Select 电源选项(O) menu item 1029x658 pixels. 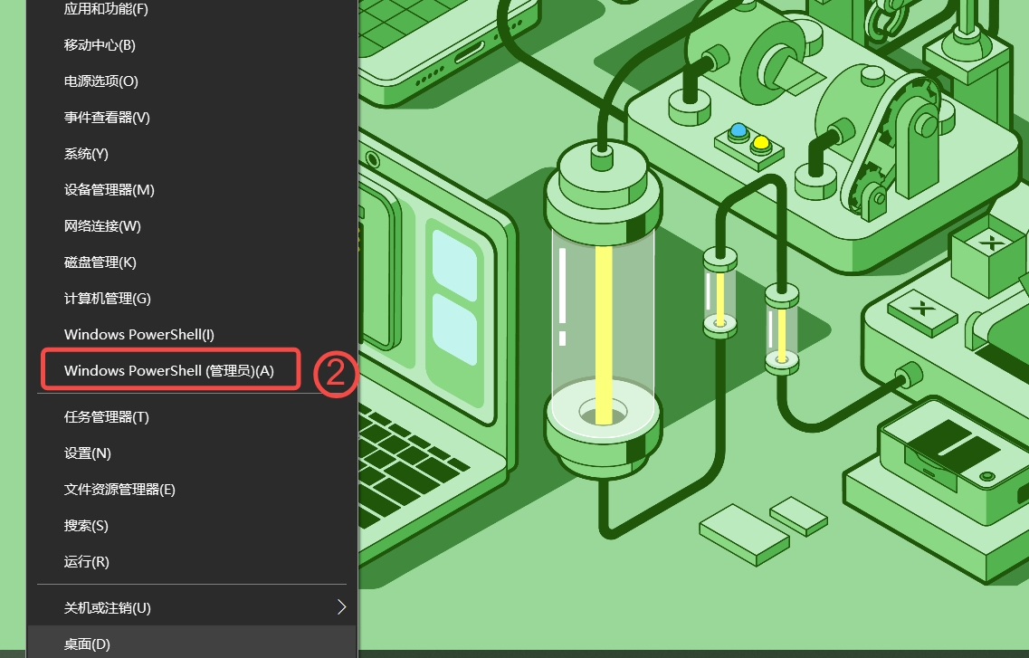[192, 81]
